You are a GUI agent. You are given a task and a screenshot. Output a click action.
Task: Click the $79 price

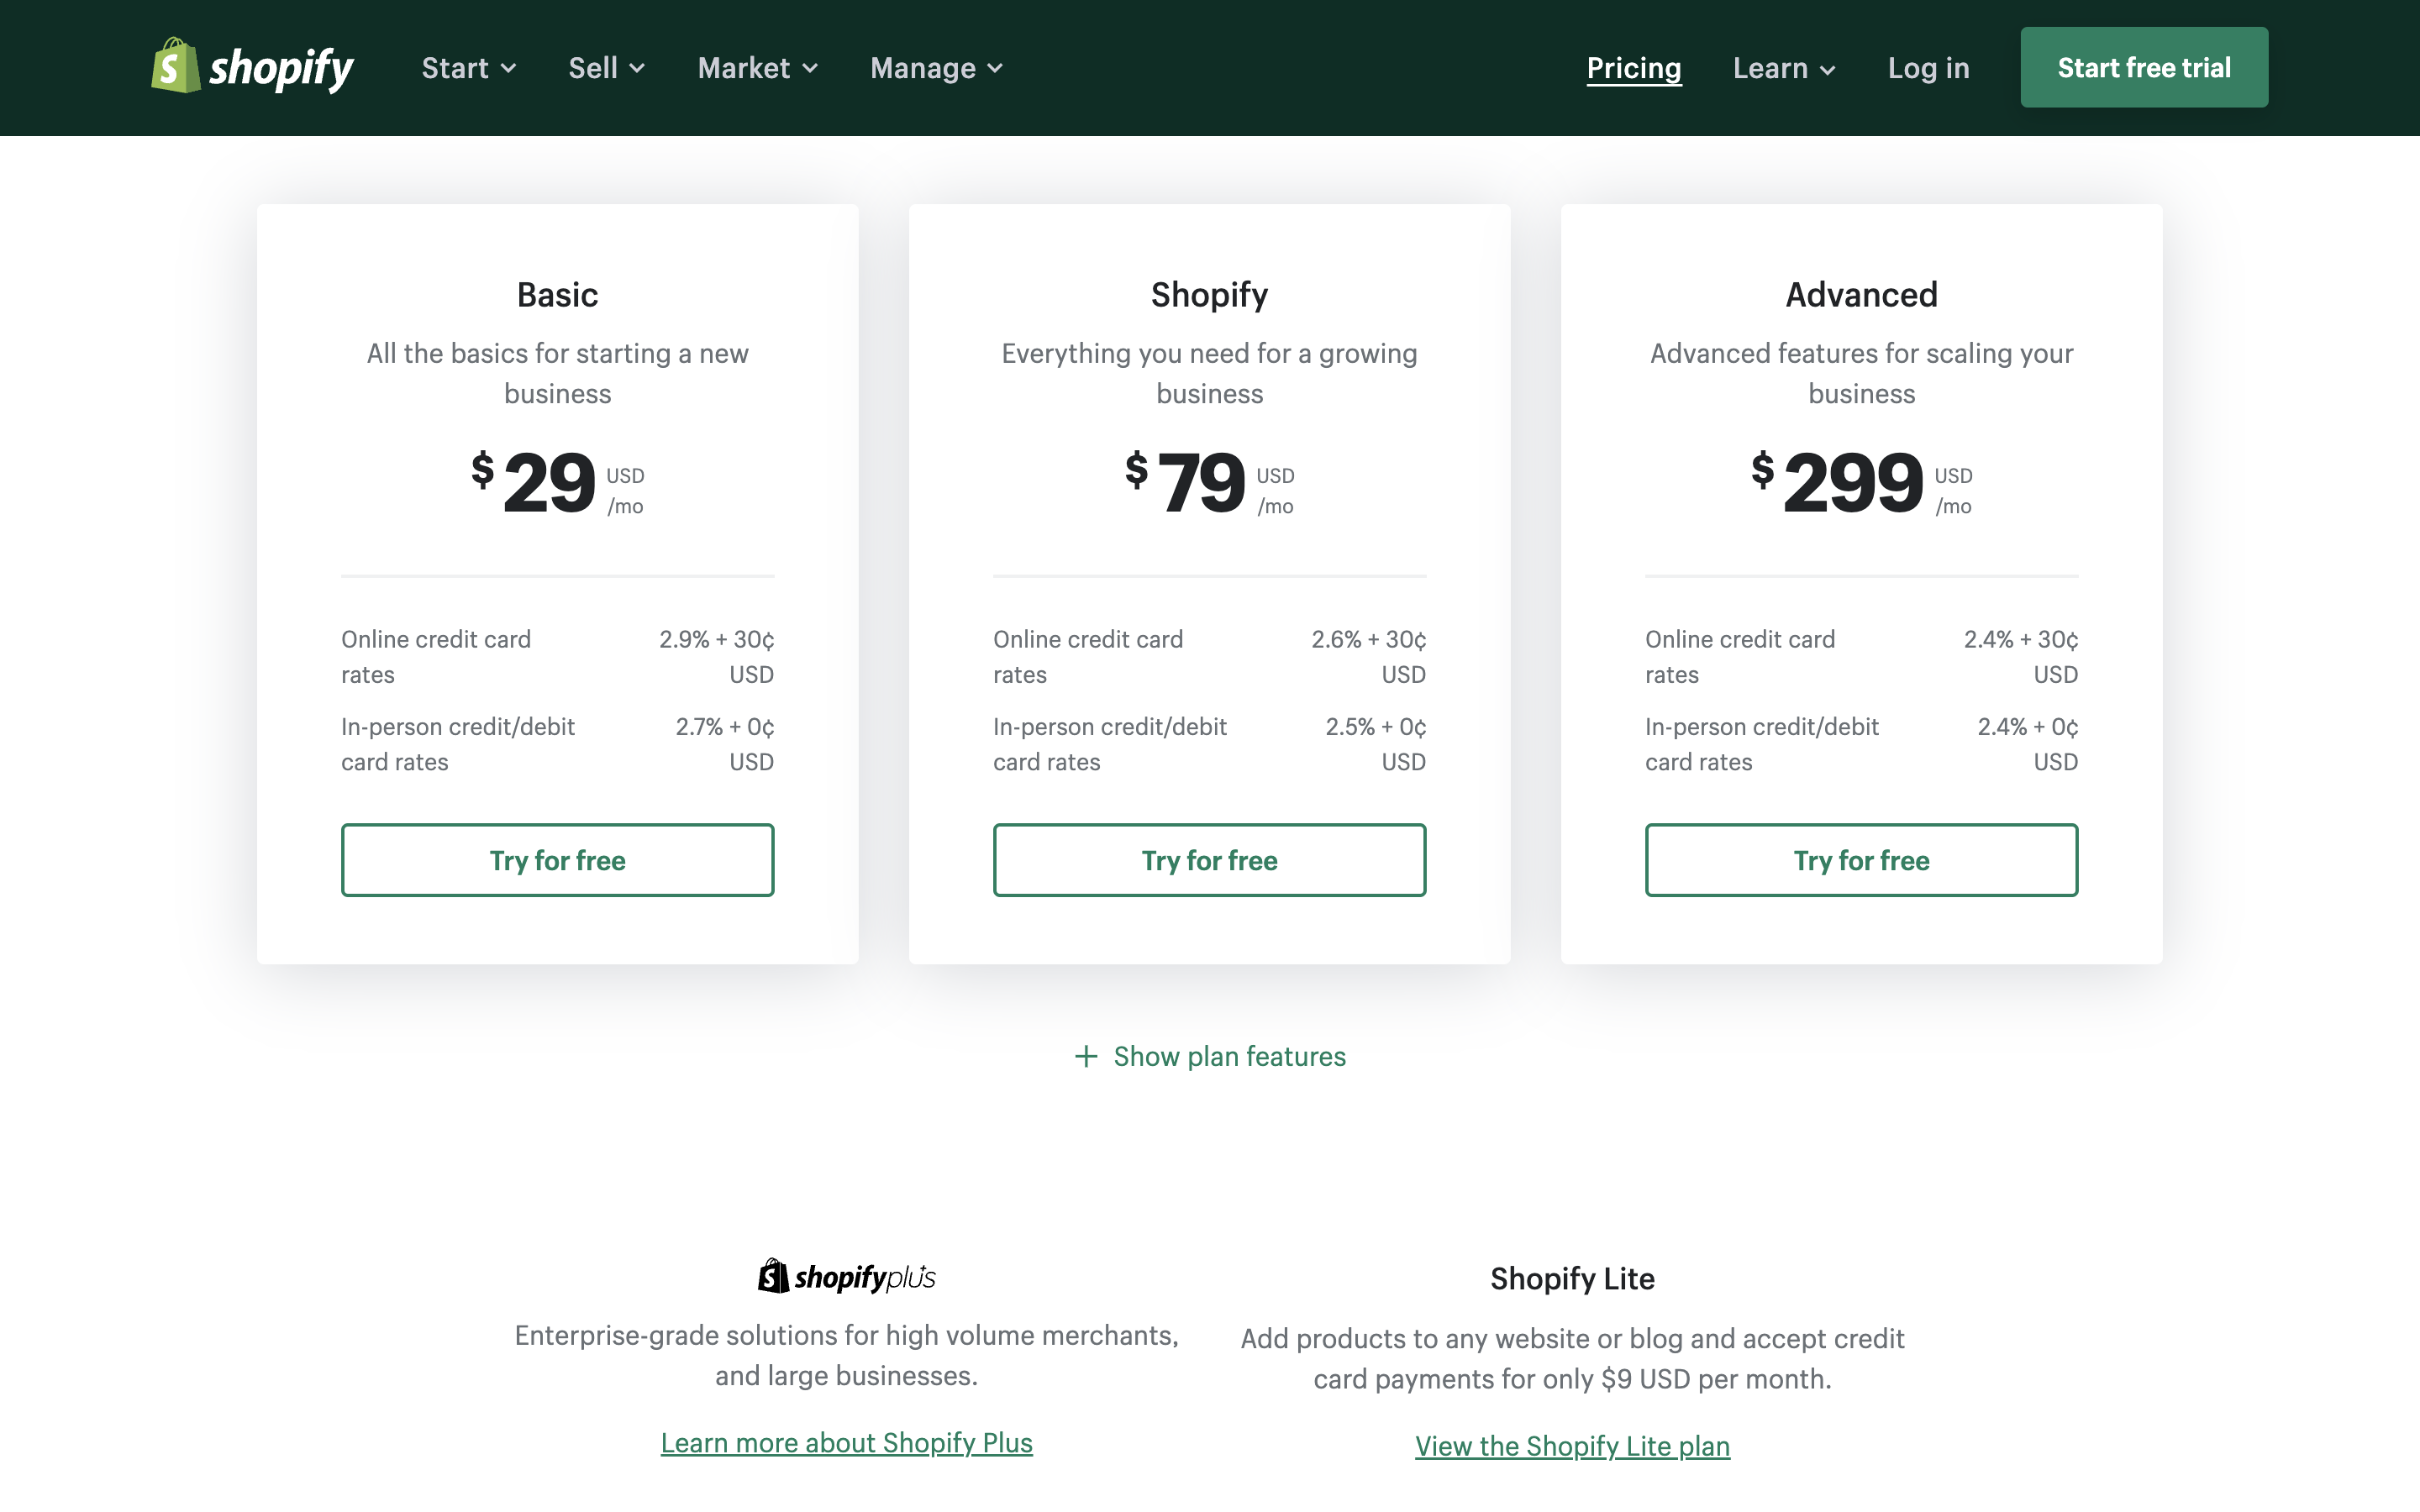(x=1209, y=483)
